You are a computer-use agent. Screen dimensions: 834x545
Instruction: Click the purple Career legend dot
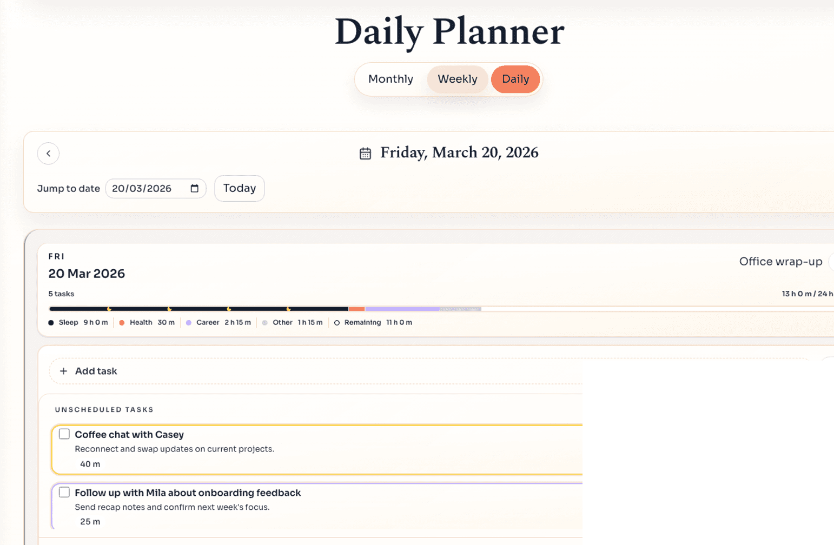(x=189, y=322)
